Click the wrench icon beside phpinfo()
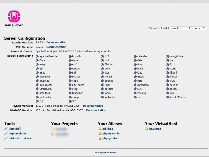 [x=6, y=129]
